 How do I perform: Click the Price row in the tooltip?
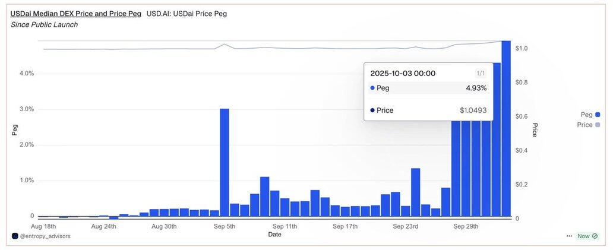point(428,110)
